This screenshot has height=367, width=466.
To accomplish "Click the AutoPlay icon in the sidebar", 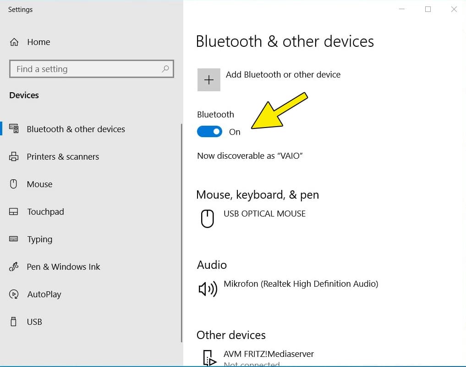I will point(14,294).
